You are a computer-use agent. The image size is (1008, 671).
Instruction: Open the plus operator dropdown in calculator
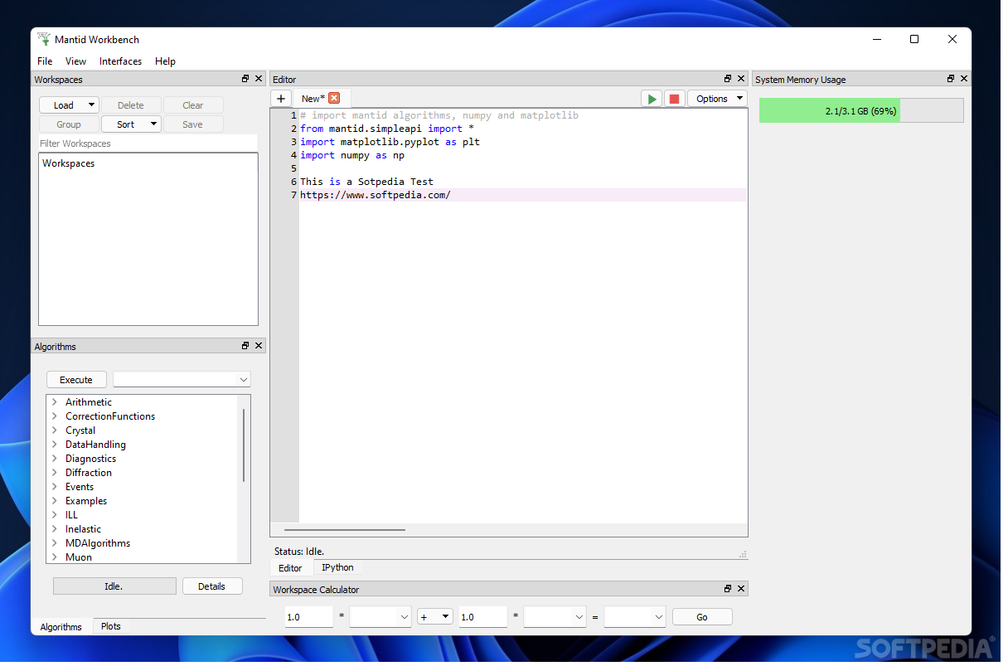point(435,617)
